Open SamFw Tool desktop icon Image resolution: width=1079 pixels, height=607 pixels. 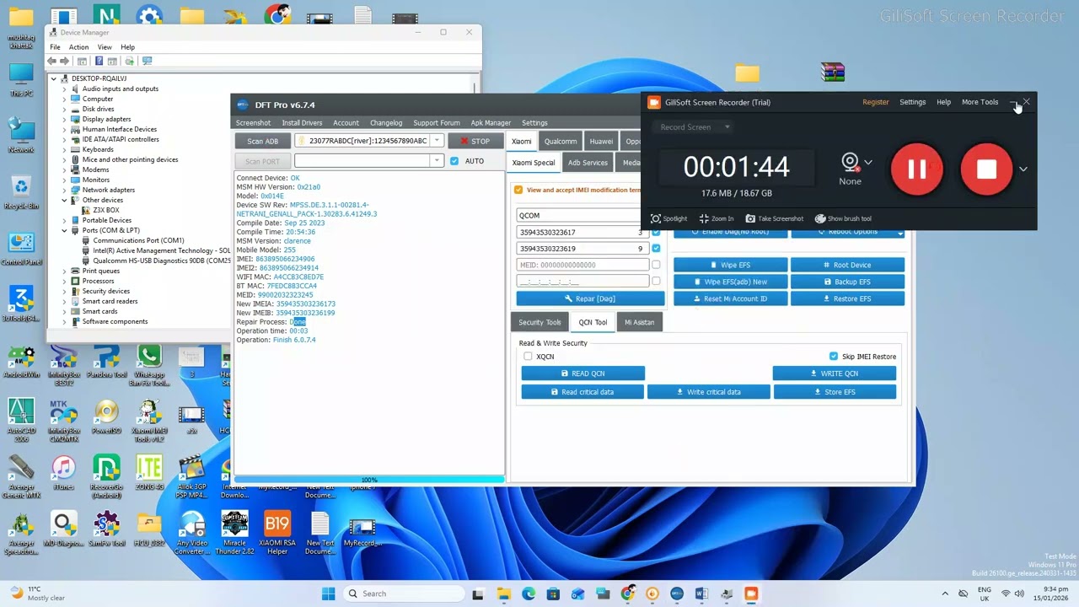[x=106, y=529]
